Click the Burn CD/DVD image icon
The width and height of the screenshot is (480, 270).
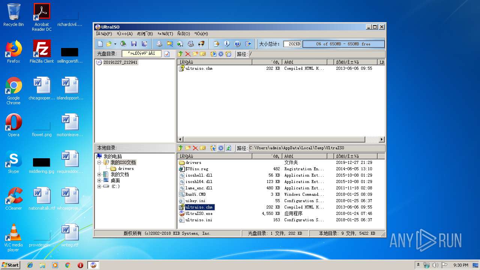201,44
